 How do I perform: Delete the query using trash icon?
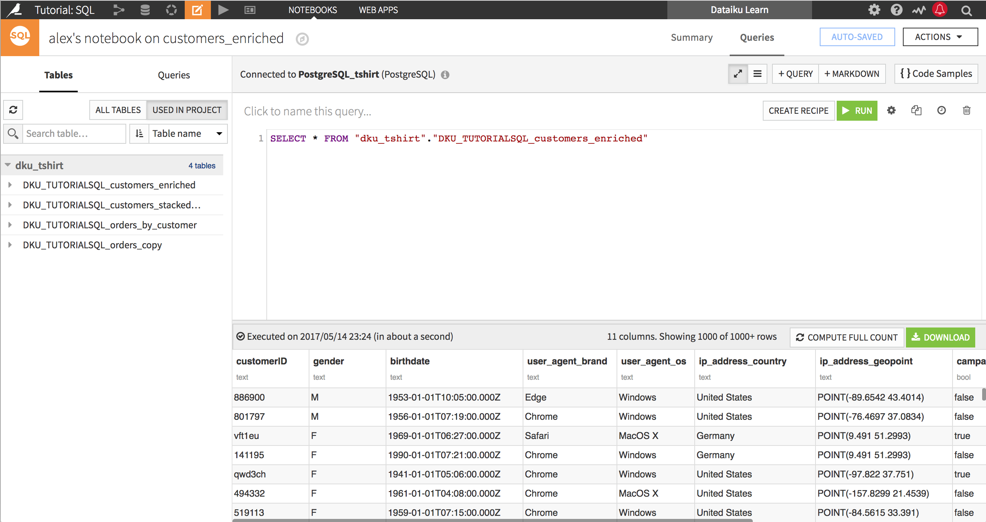point(966,111)
